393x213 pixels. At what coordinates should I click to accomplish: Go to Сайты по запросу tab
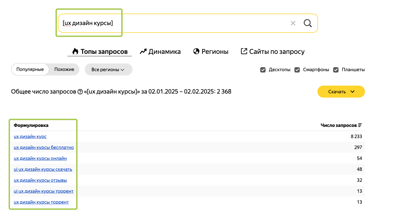(x=273, y=51)
